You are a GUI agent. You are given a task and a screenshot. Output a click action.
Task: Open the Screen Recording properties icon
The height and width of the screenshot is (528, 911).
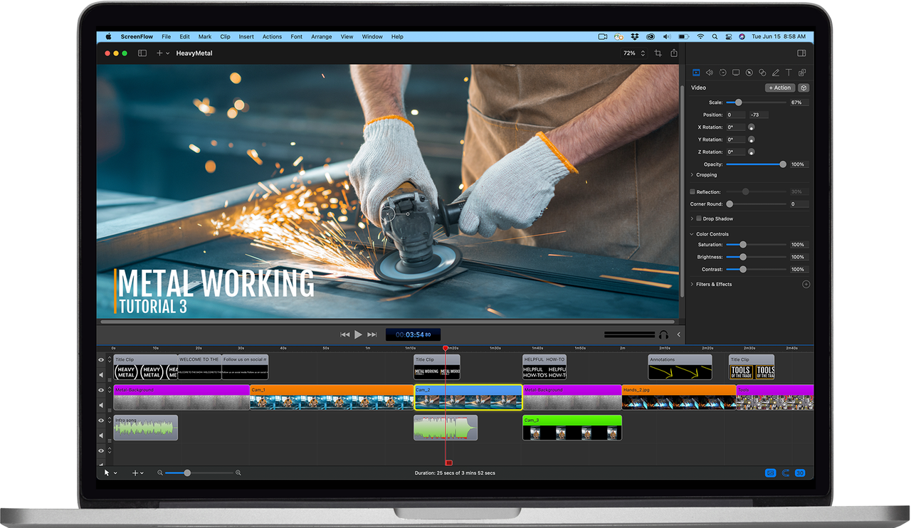[x=736, y=72]
